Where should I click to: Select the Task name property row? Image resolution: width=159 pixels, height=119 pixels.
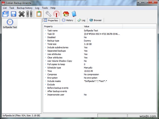[x=100, y=31]
